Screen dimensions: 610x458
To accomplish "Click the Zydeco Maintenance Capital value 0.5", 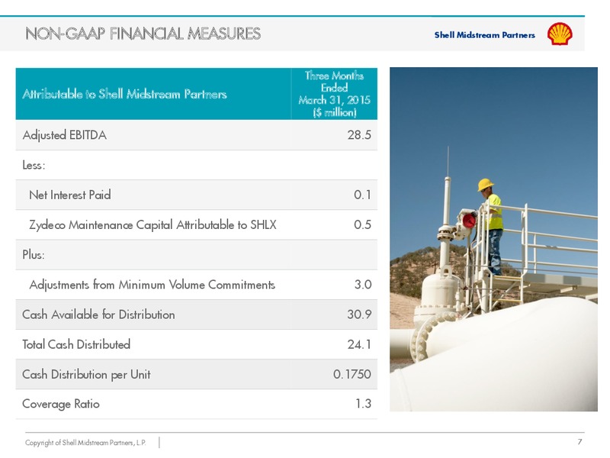I will coord(362,224).
